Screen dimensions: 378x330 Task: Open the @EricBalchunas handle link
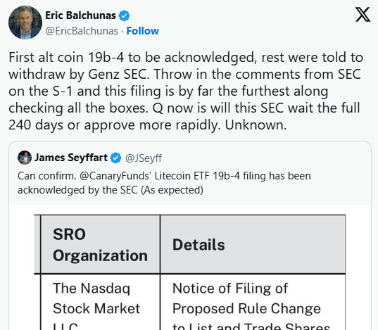[x=82, y=31]
